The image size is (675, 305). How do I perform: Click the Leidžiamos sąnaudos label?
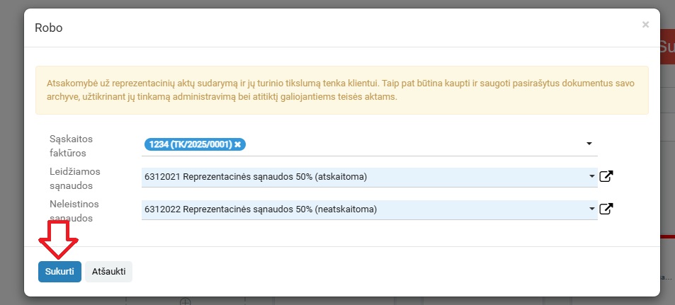(x=75, y=178)
